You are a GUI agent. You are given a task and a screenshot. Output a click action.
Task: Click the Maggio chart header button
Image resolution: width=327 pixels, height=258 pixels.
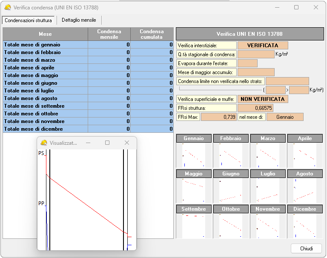click(x=194, y=174)
